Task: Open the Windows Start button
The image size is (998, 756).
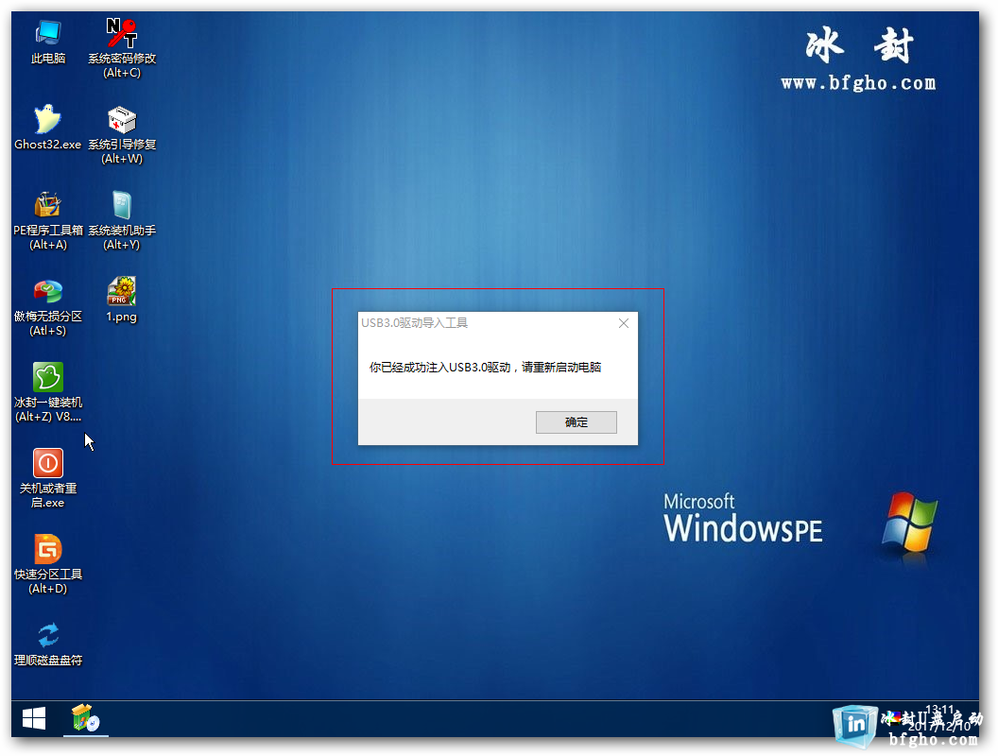Action: [34, 719]
